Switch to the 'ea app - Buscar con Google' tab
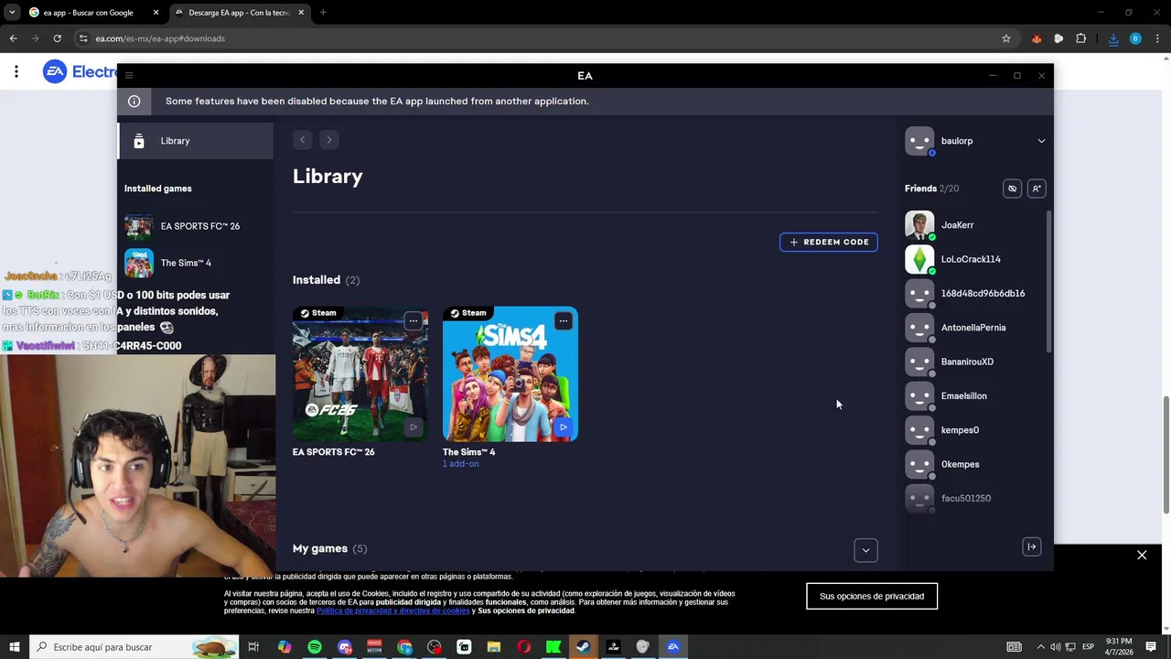The height and width of the screenshot is (659, 1171). click(x=95, y=13)
